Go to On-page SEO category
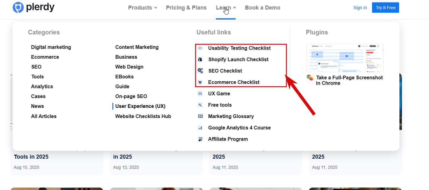The image size is (429, 190). point(131,96)
